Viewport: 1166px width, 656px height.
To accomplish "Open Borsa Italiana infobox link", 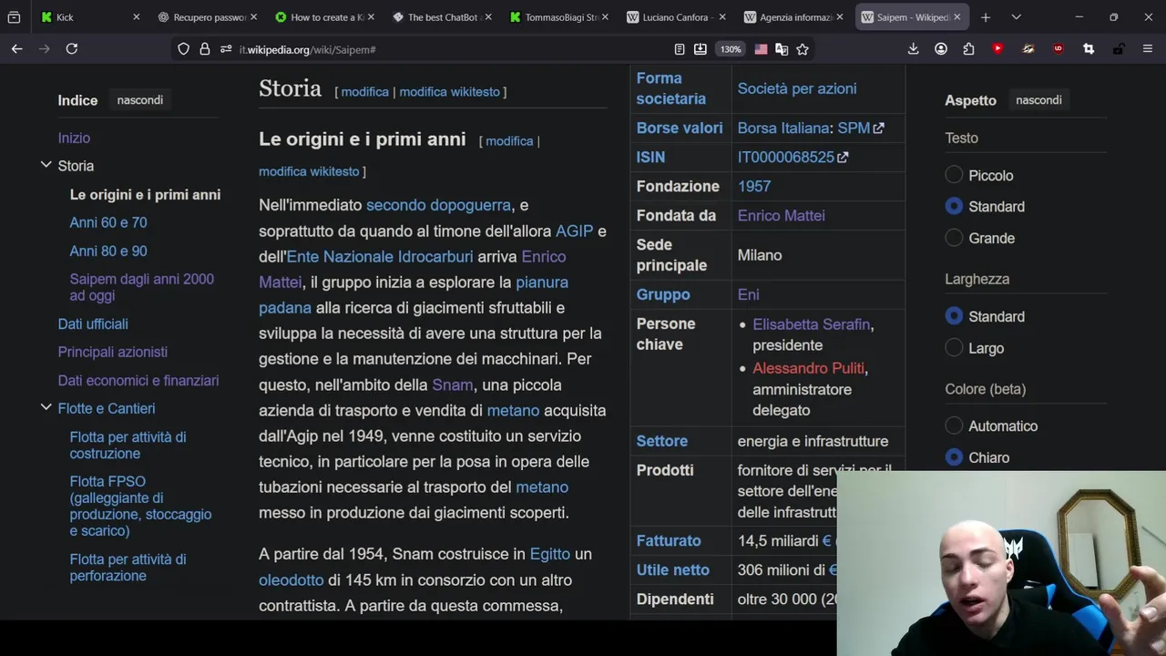I will click(782, 128).
